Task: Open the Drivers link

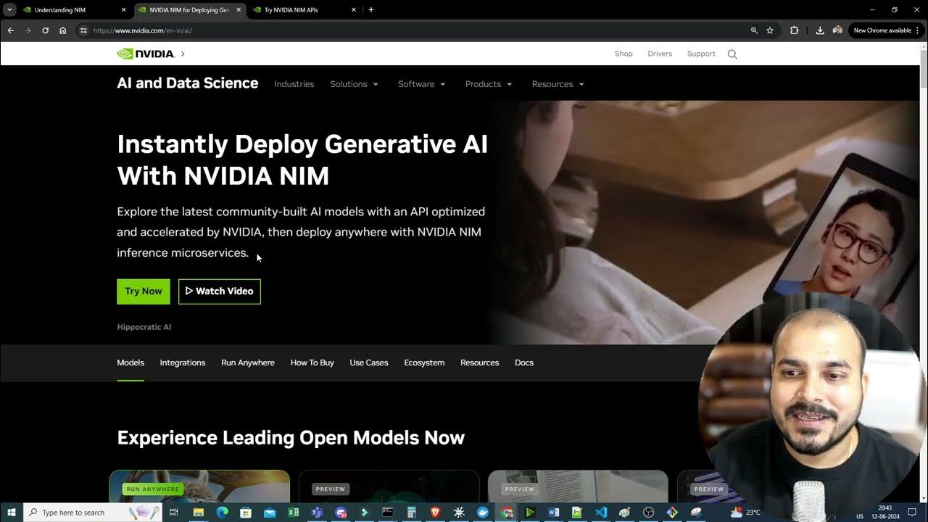Action: tap(660, 54)
